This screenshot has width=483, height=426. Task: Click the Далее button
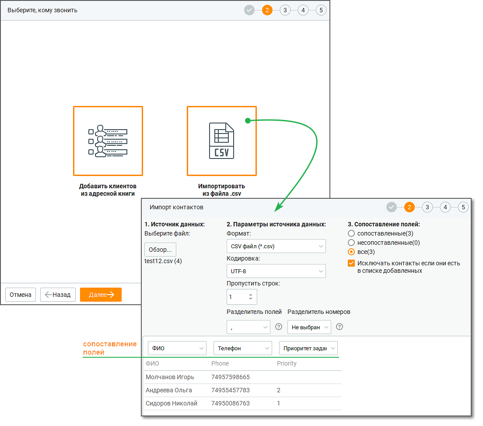click(x=101, y=295)
